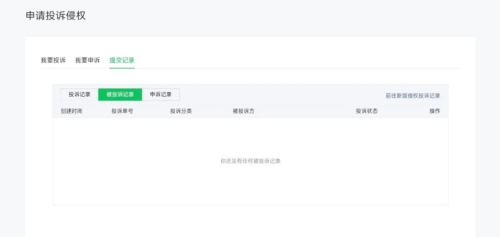Select the 提交记录 tab
Screen dimensions: 500x237
click(x=122, y=60)
